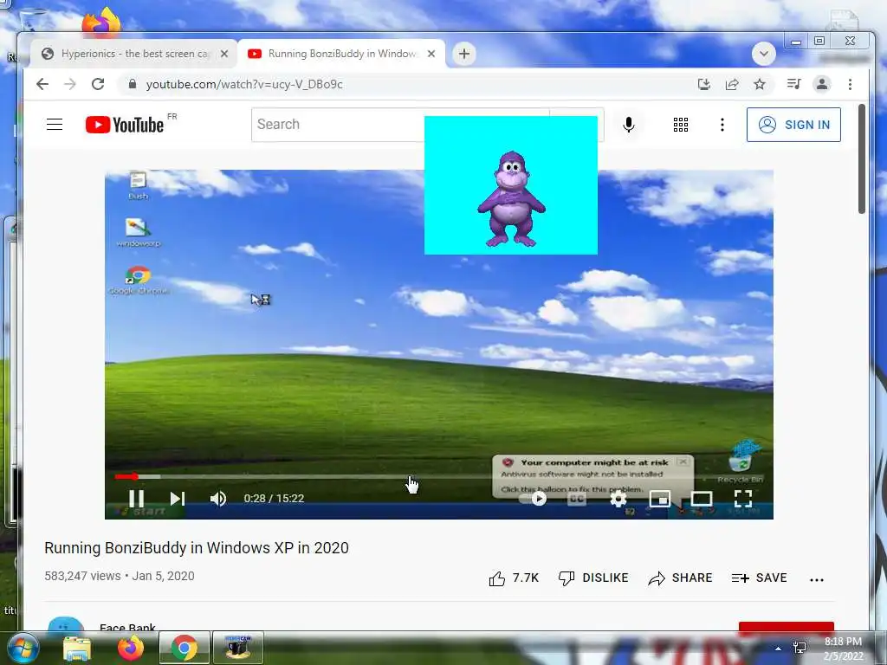Go back in Chrome browser

42,84
